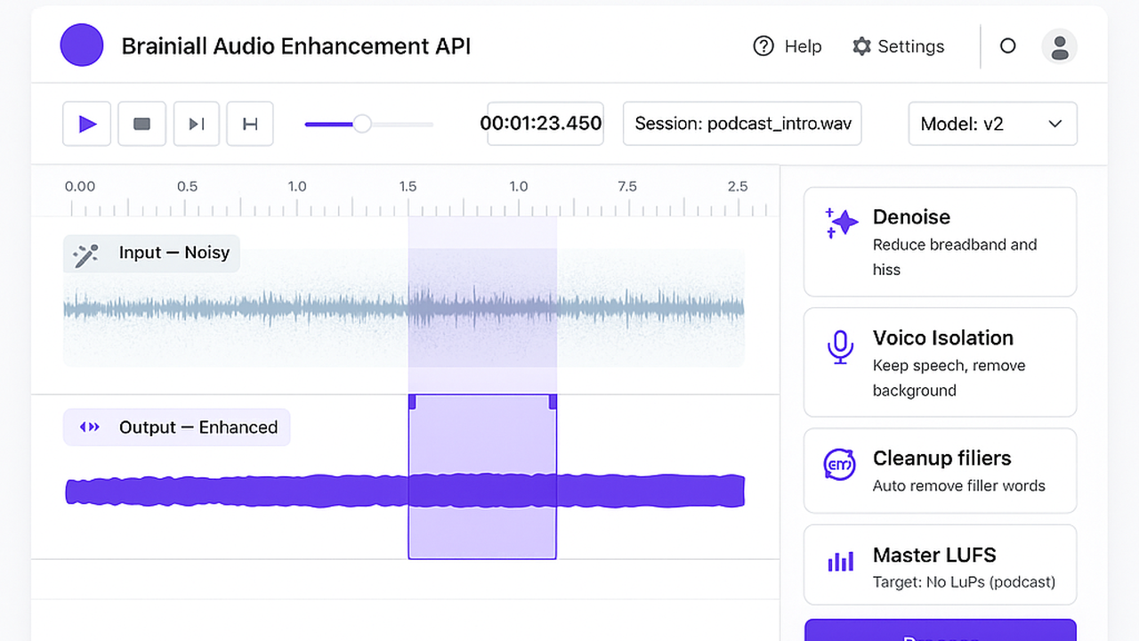Click the playback position slider knob
Image resolution: width=1139 pixels, height=641 pixels.
[361, 124]
